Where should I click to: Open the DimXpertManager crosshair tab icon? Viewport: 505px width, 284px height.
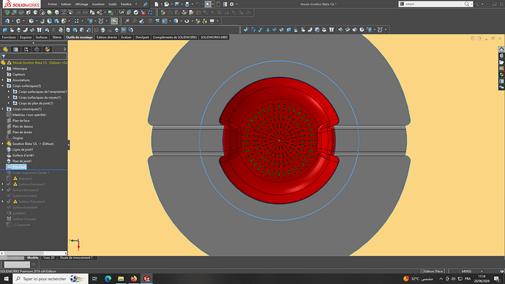(x=37, y=49)
